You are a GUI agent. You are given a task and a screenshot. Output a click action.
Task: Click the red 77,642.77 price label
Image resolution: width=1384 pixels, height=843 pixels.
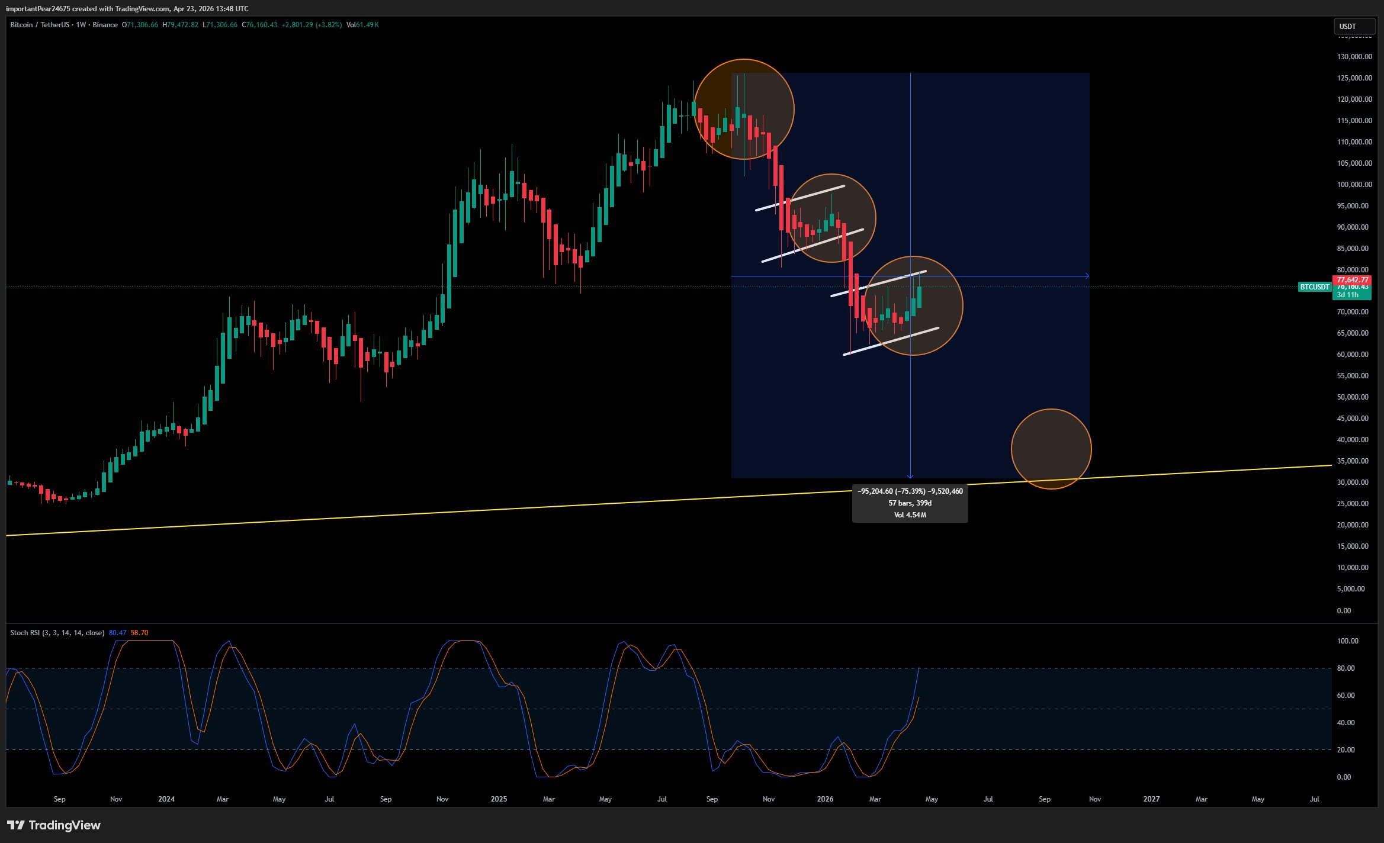point(1352,279)
